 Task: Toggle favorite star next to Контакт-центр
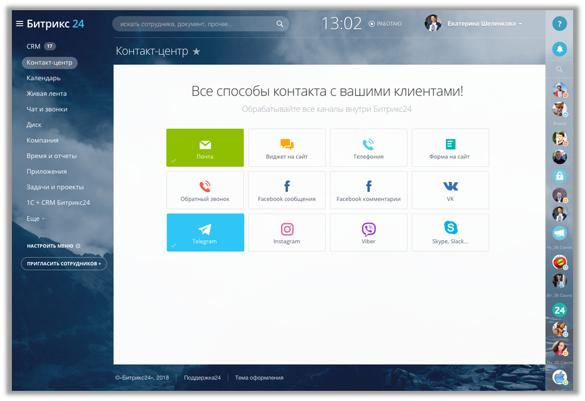click(x=196, y=51)
